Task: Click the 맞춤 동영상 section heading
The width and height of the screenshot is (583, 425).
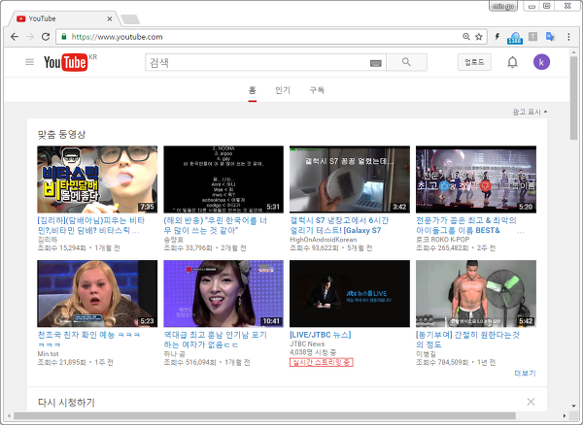Action: (61, 134)
